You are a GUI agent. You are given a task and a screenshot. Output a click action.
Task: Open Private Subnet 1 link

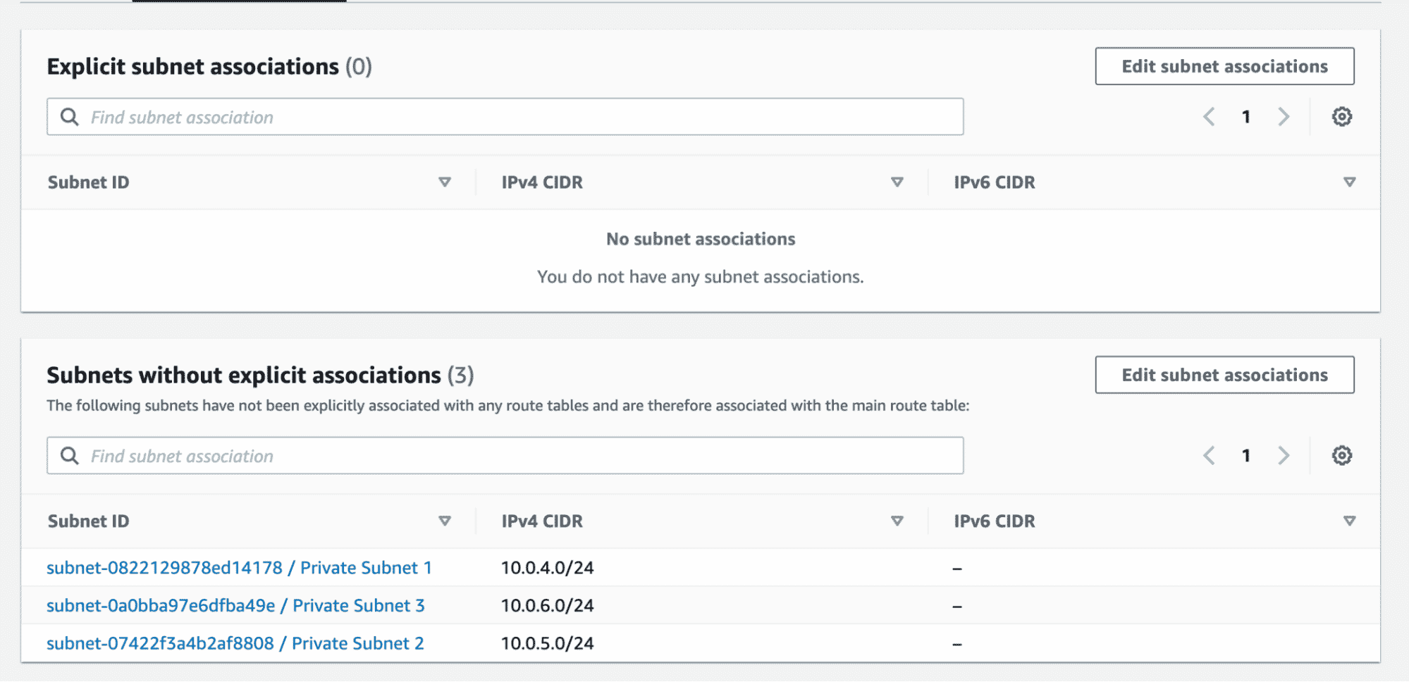point(239,568)
